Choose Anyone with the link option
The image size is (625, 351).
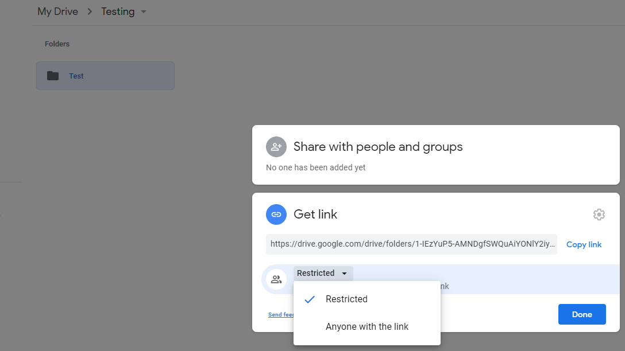(367, 327)
